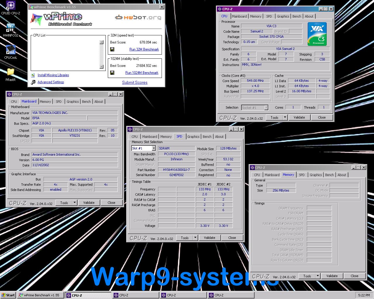Viewport: 374px width, 299px height.
Task: Click taskbar clock showing 5:22 PM
Action: [364, 295]
